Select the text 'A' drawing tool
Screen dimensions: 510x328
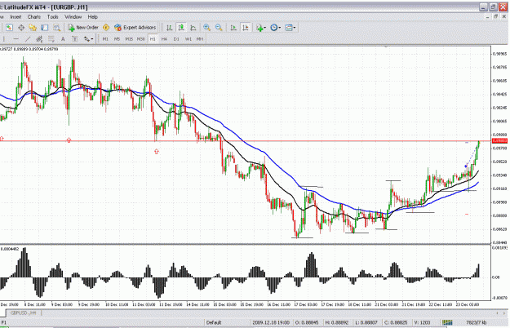(63, 39)
